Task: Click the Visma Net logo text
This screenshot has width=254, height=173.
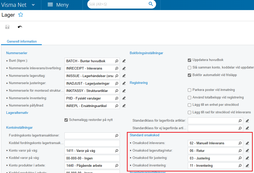Action: point(14,5)
